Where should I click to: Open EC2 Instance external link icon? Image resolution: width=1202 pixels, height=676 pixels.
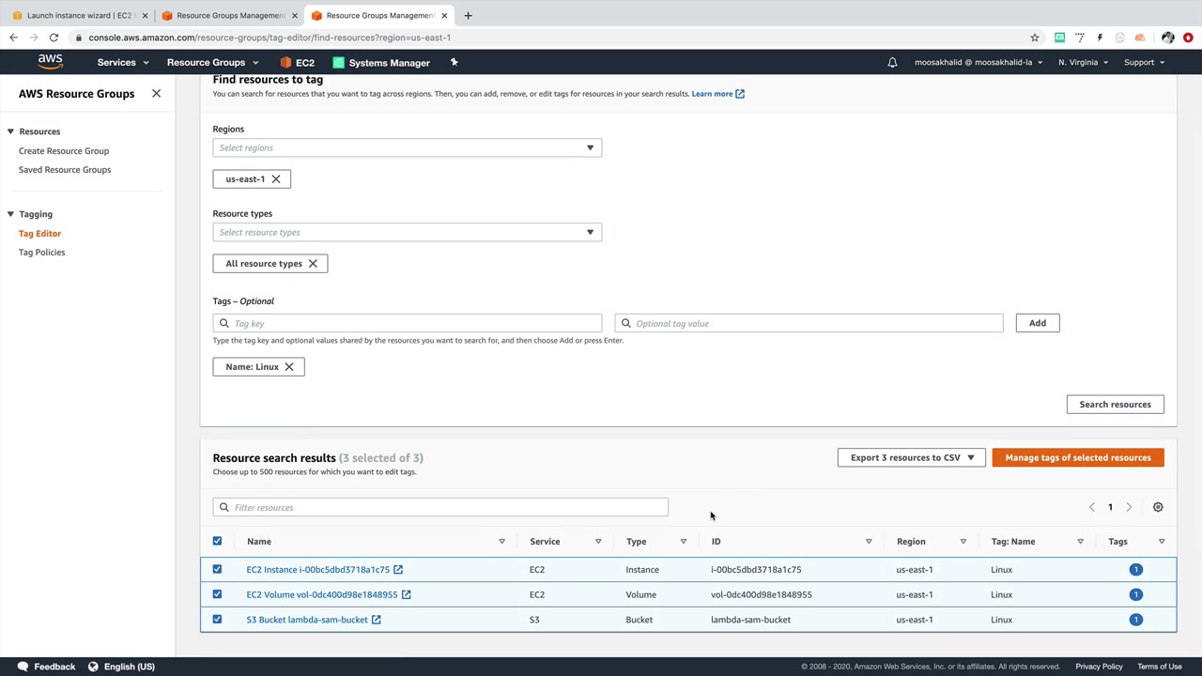coord(398,570)
